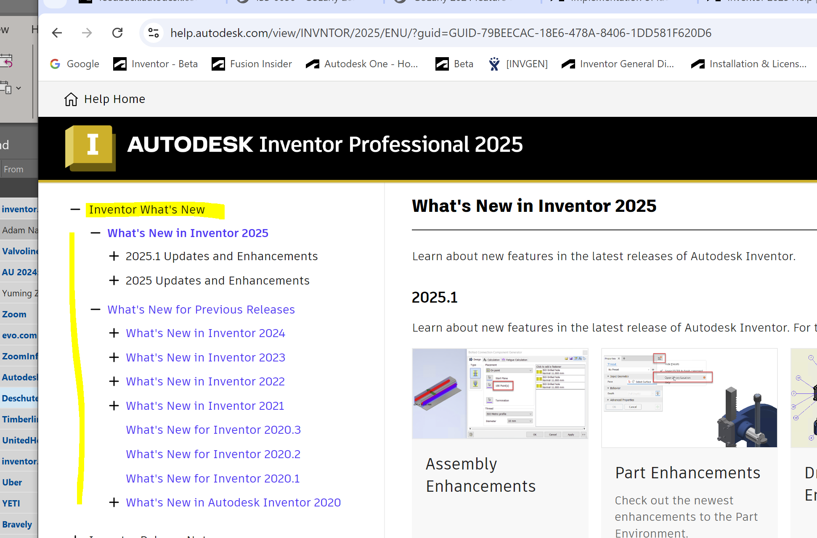This screenshot has height=538, width=817.
Task: Click the address bar URL field
Action: point(440,33)
